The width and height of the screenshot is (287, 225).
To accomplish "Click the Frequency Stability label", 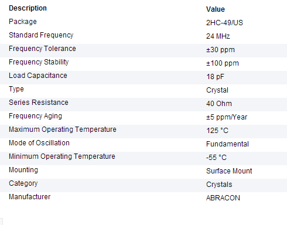I will coord(39,62).
